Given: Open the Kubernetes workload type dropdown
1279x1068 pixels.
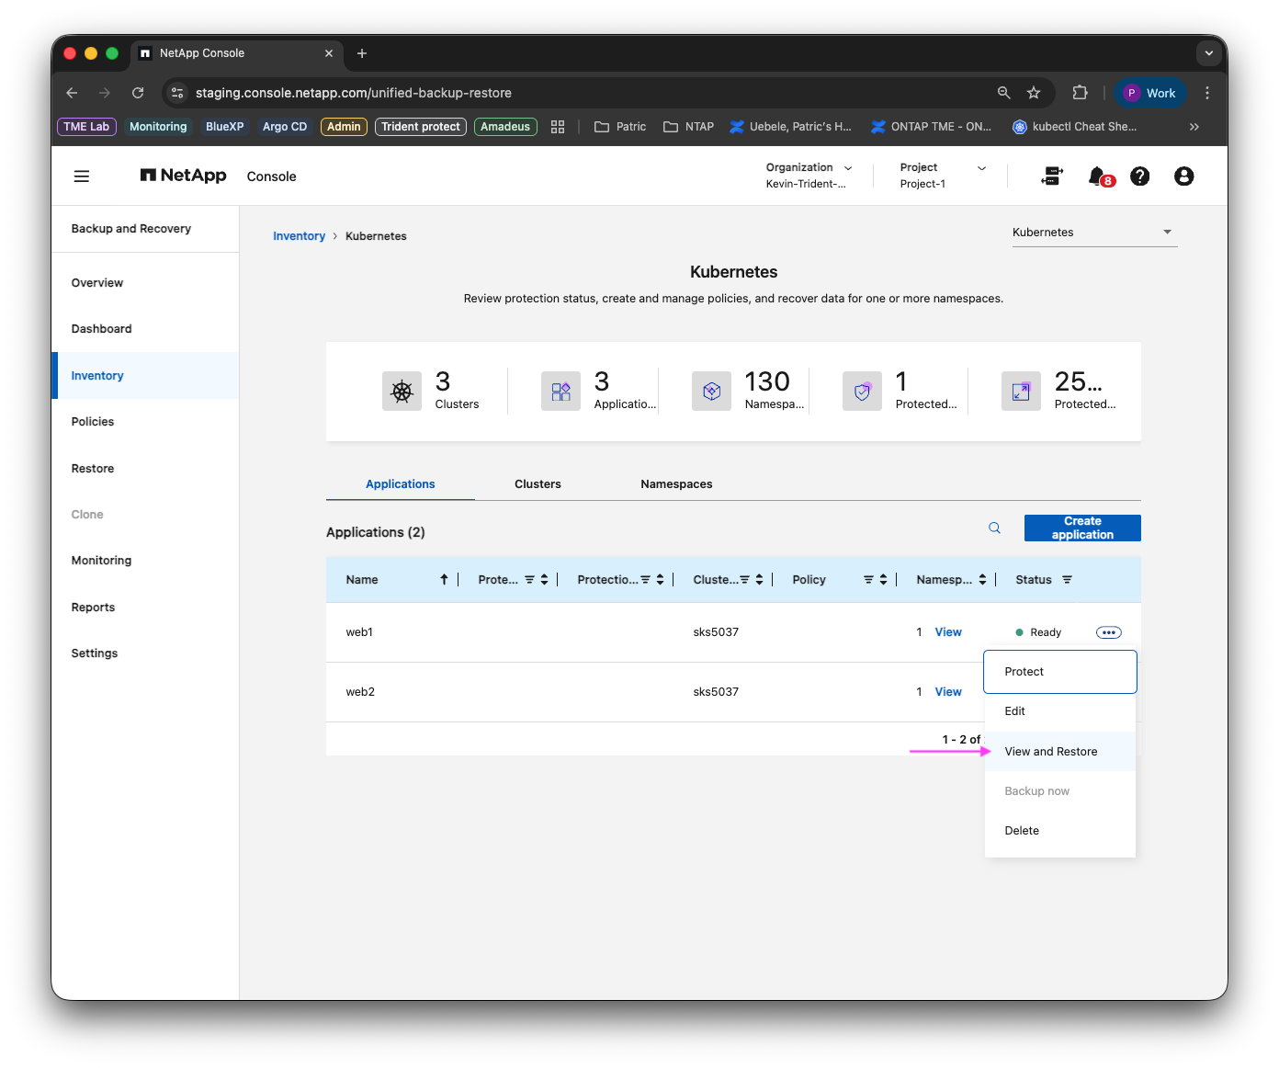Looking at the screenshot, I should 1094,233.
